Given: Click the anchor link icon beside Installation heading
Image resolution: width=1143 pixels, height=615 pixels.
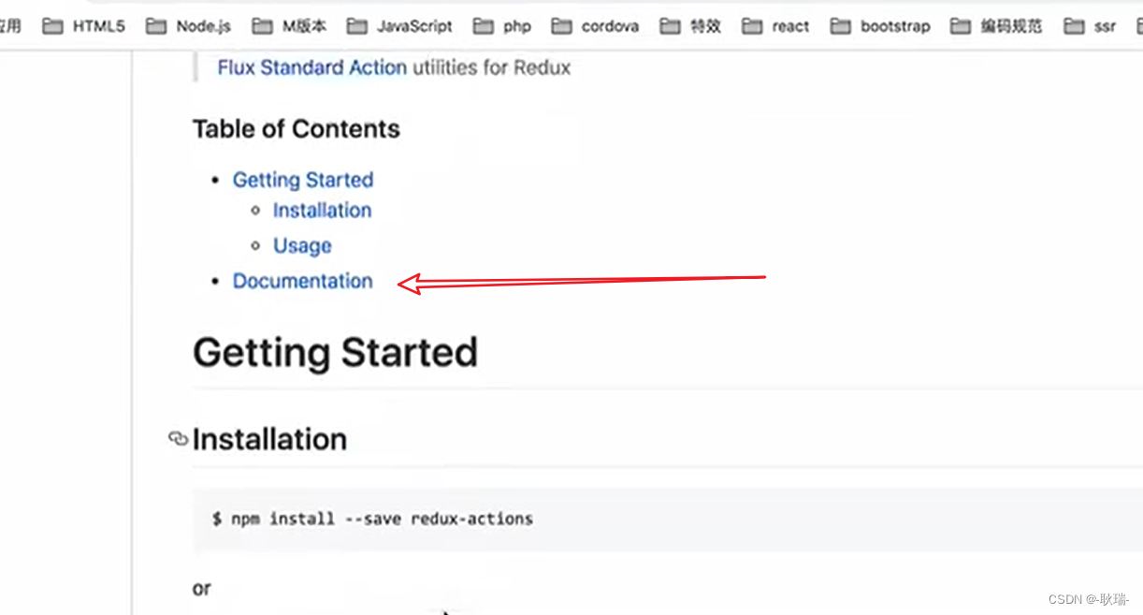Looking at the screenshot, I should point(178,438).
